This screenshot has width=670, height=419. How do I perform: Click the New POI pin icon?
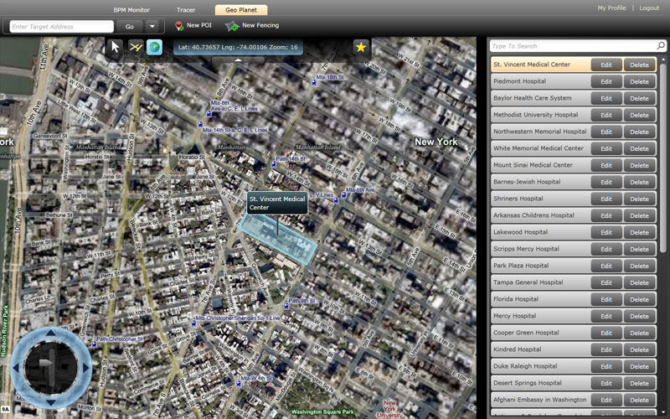click(179, 26)
